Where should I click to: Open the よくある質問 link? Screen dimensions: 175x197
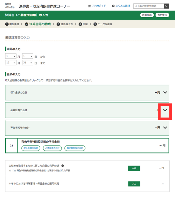pyautogui.click(x=123, y=6)
